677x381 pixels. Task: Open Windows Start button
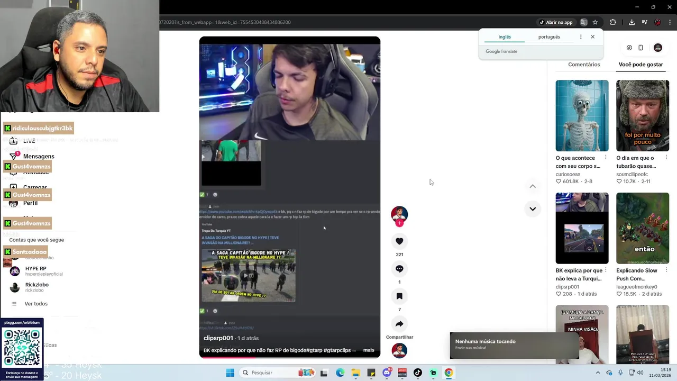230,373
